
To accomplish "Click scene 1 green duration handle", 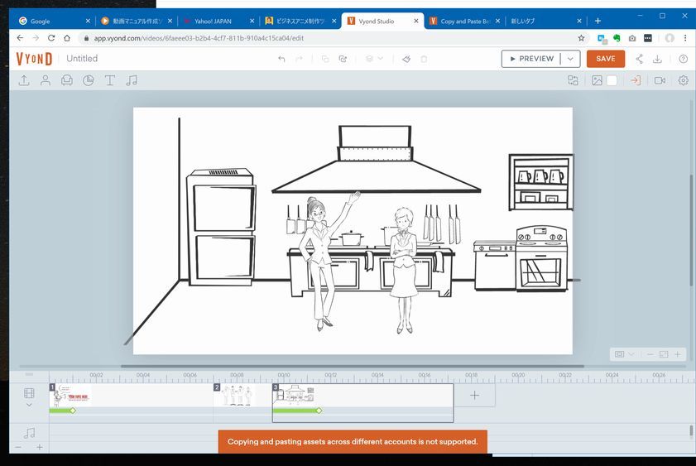I will 73,411.
